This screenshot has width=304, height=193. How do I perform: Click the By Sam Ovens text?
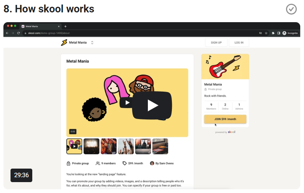click(x=164, y=163)
